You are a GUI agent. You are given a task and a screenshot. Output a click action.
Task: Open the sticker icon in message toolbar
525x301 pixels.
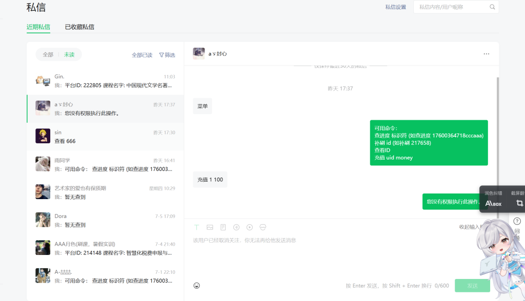263,227
